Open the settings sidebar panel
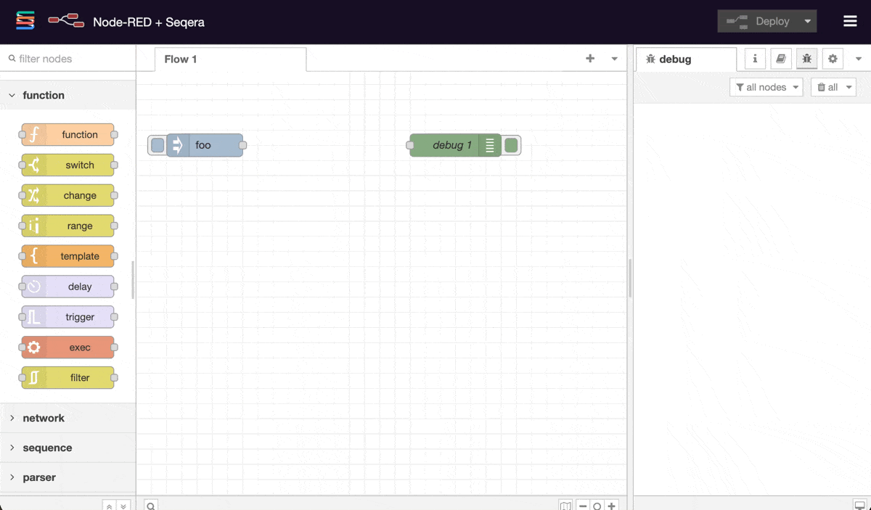The width and height of the screenshot is (871, 510). click(x=832, y=59)
